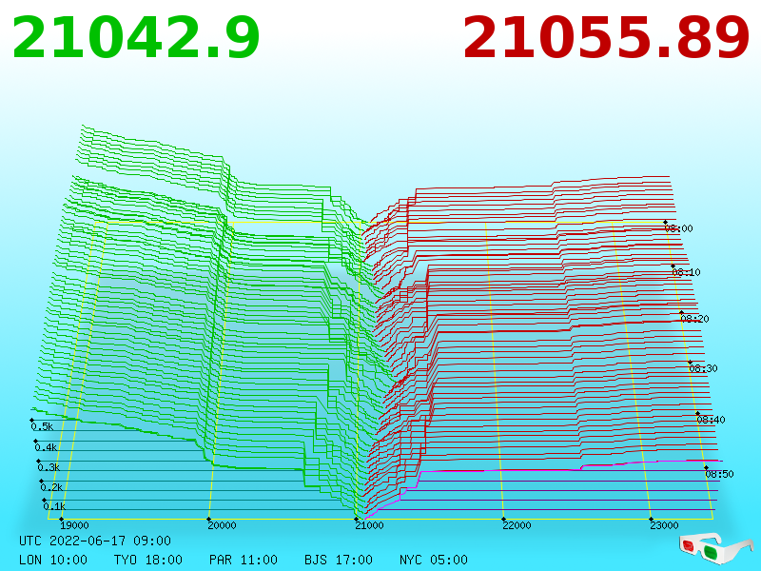This screenshot has width=761, height=571.
Task: Click the BJS 17:00 Beijing time
Action: point(339,560)
